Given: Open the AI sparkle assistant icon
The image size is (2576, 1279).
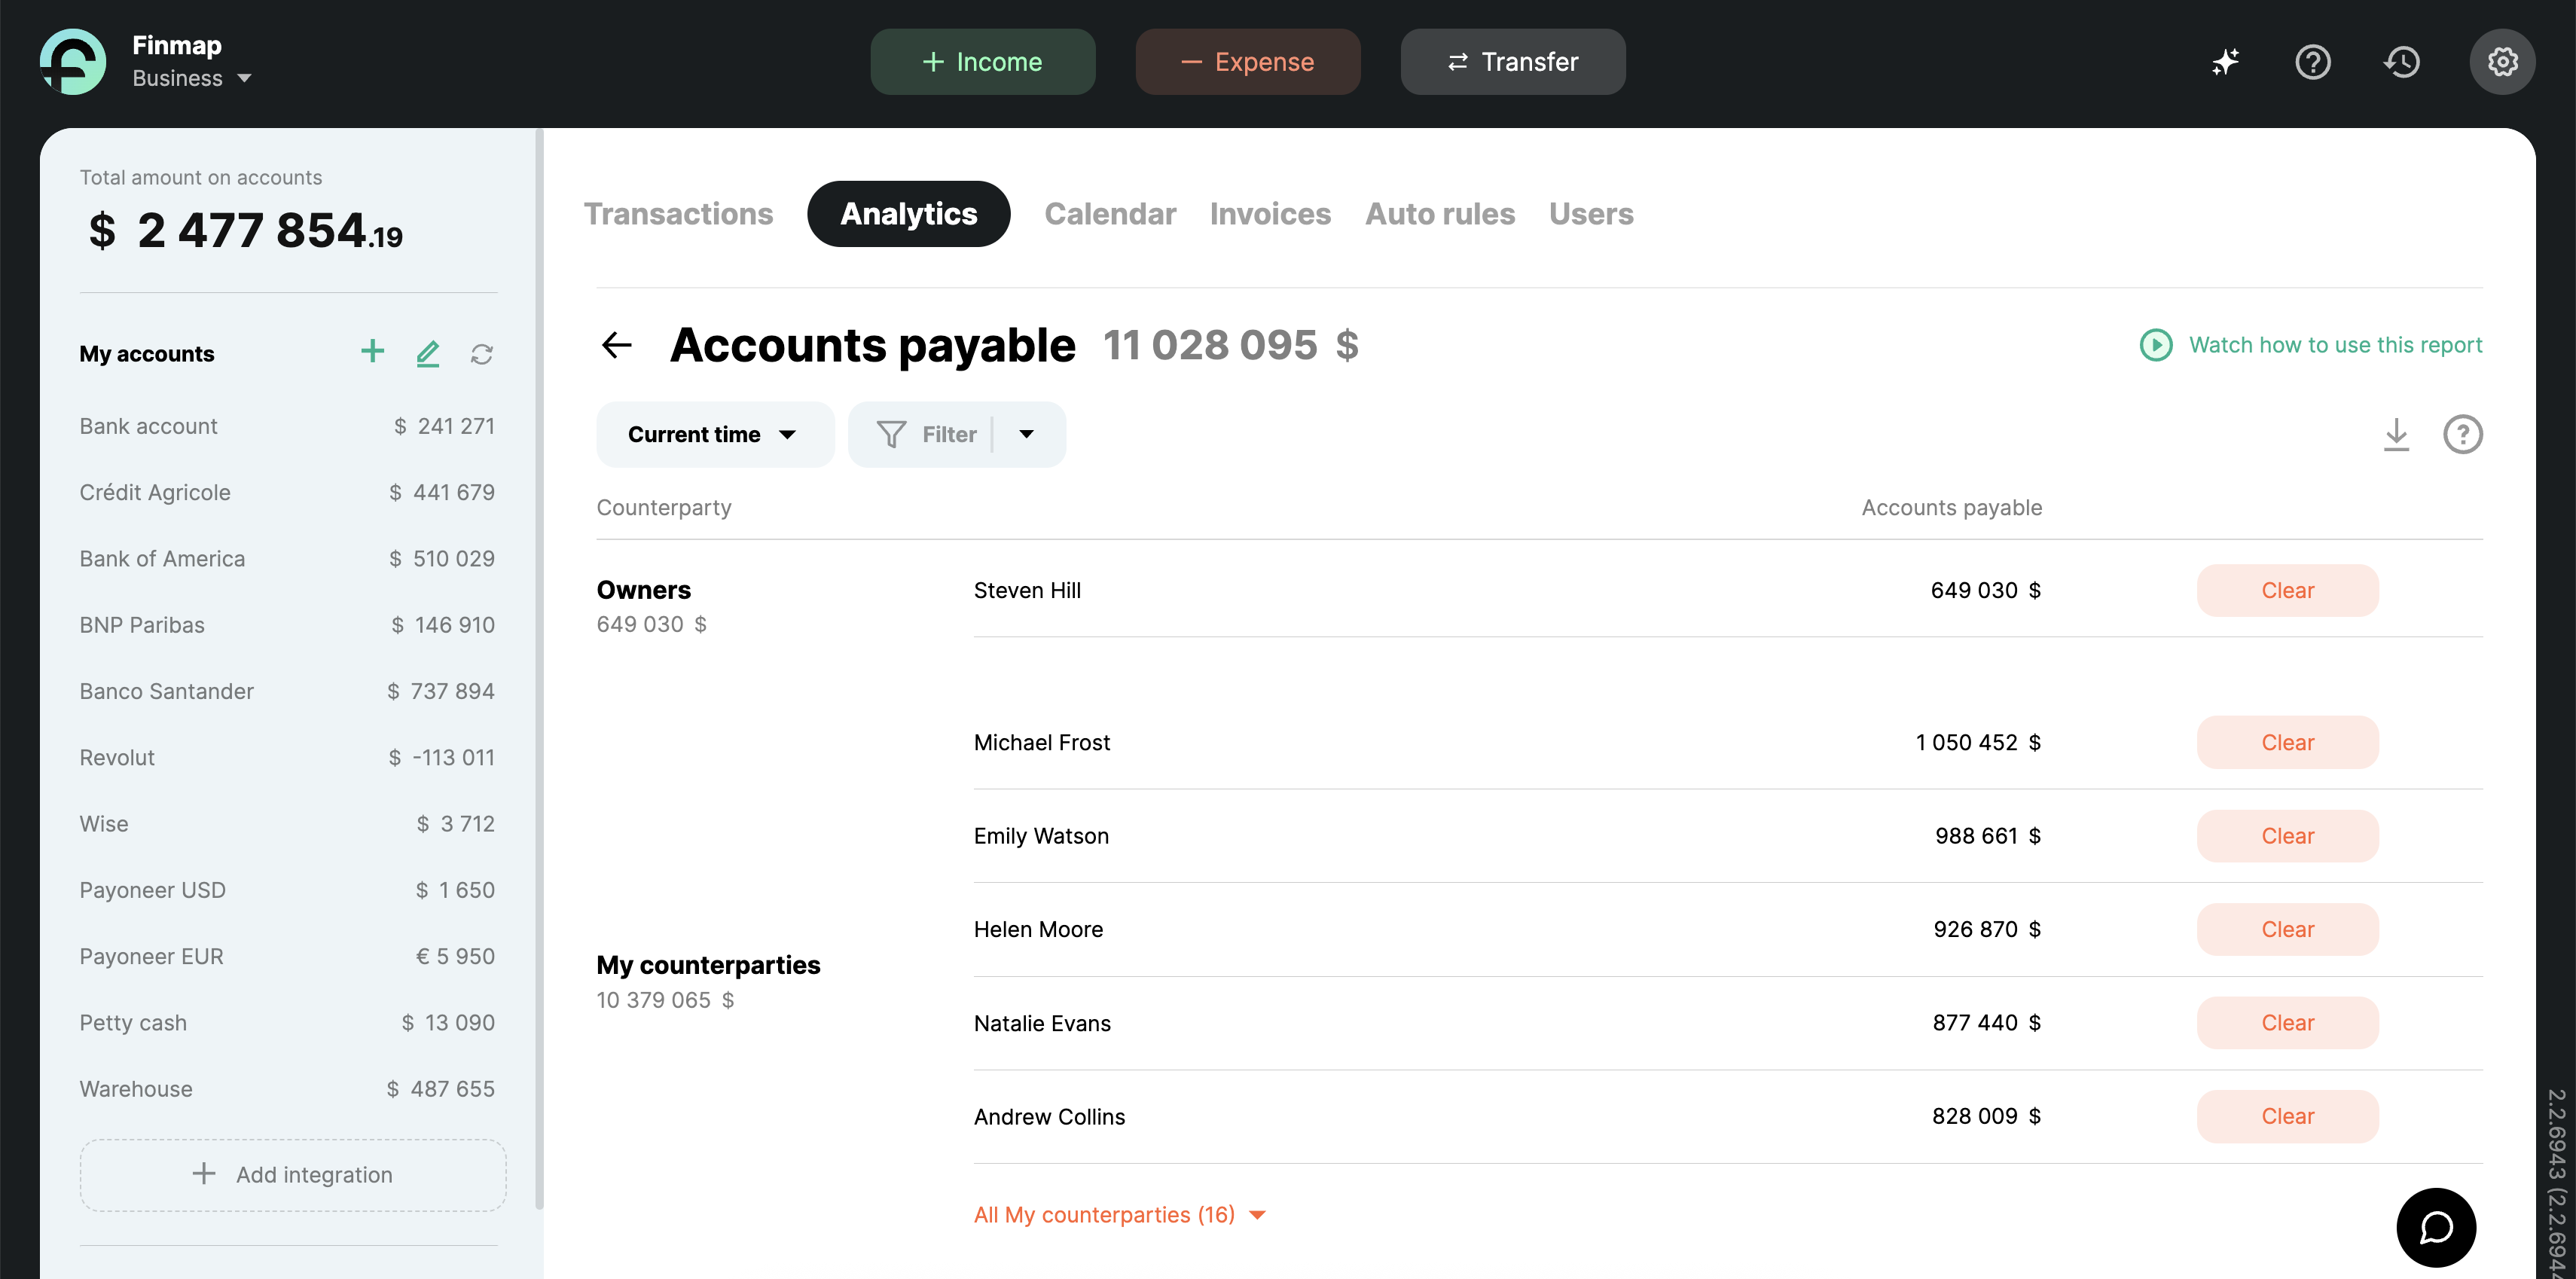Looking at the screenshot, I should (x=2225, y=62).
